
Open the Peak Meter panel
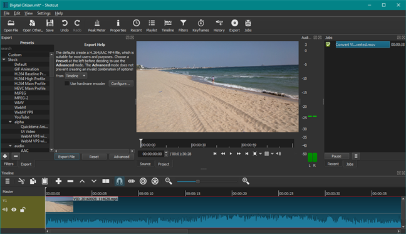97,26
